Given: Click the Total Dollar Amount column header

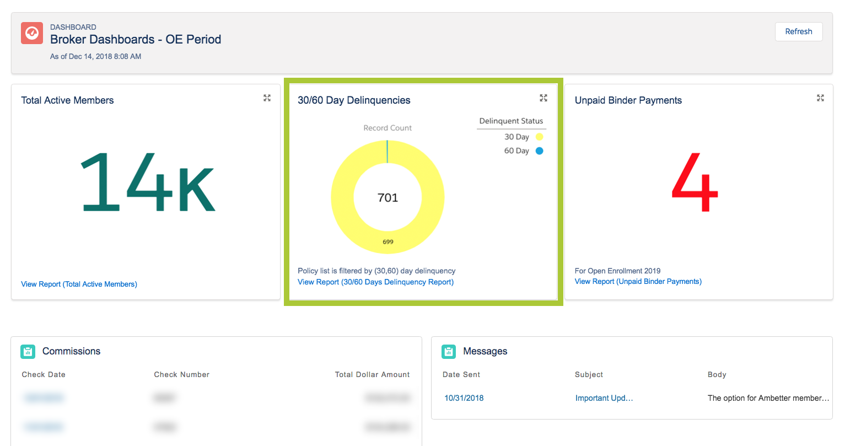Looking at the screenshot, I should point(372,374).
